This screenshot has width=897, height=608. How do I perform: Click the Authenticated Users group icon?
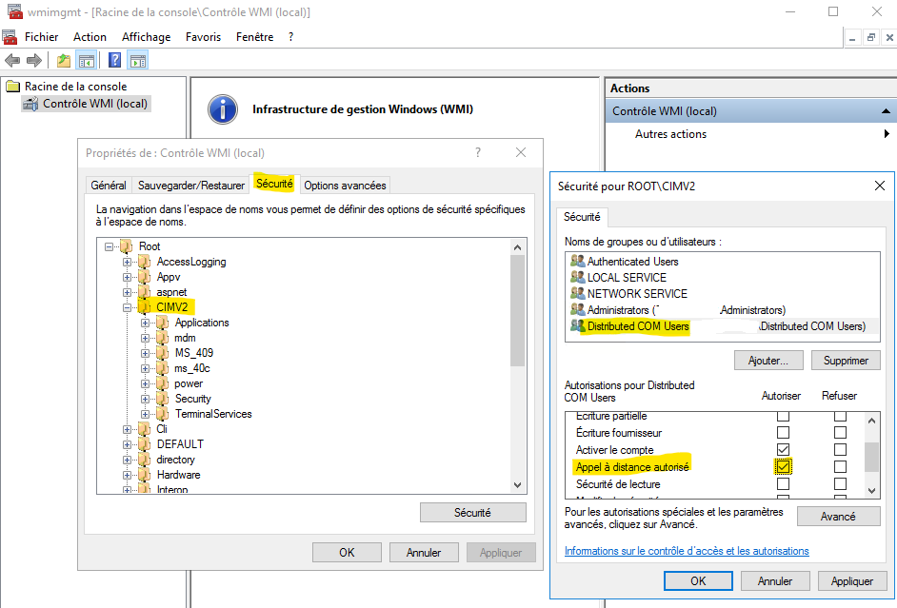tap(577, 261)
